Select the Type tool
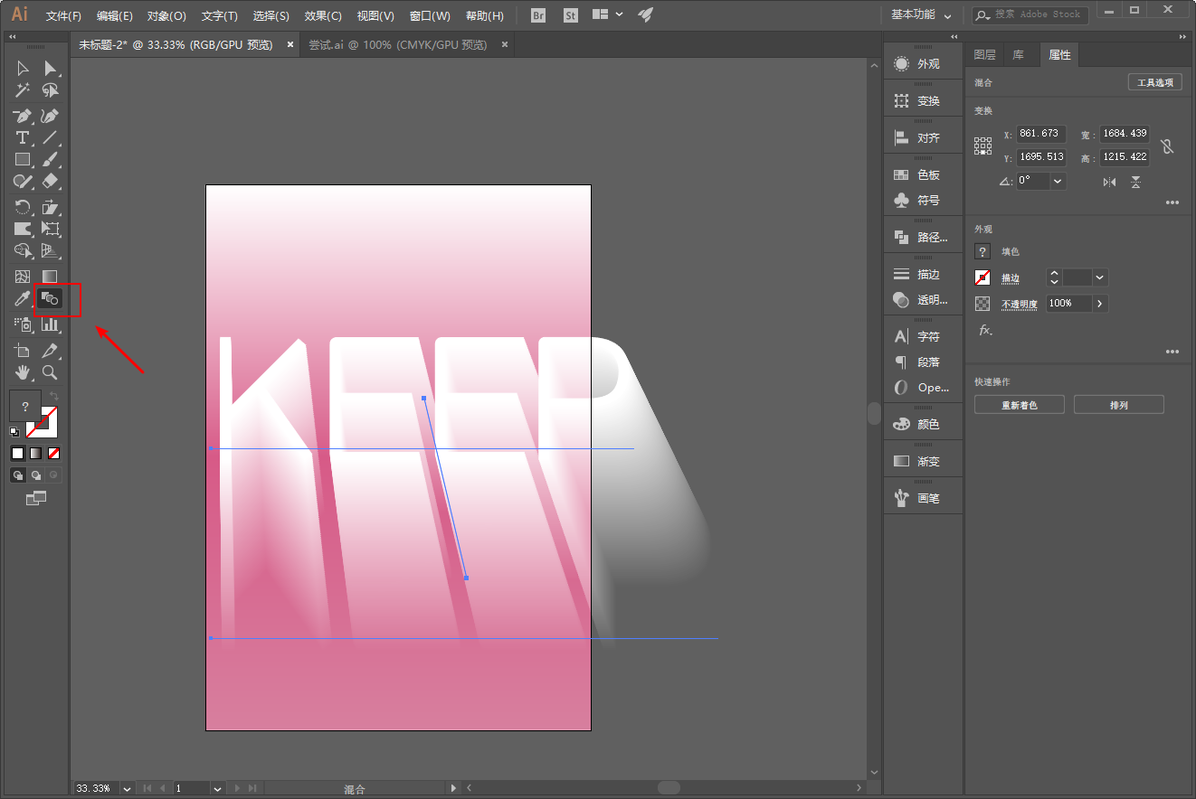The image size is (1196, 799). (23, 137)
